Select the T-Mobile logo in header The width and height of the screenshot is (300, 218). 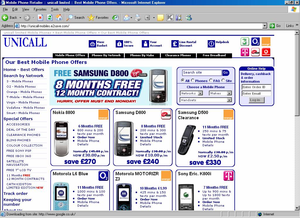pyautogui.click(x=245, y=52)
